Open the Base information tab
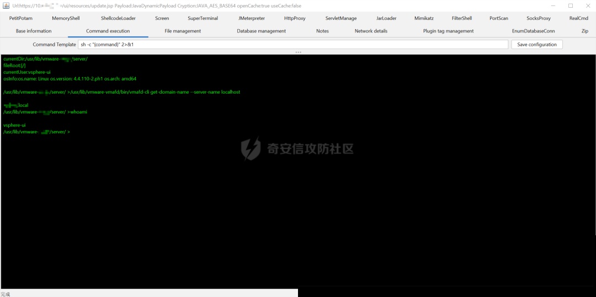 pos(34,31)
